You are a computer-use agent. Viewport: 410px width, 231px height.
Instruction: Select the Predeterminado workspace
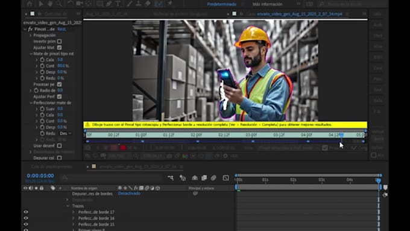tap(222, 4)
